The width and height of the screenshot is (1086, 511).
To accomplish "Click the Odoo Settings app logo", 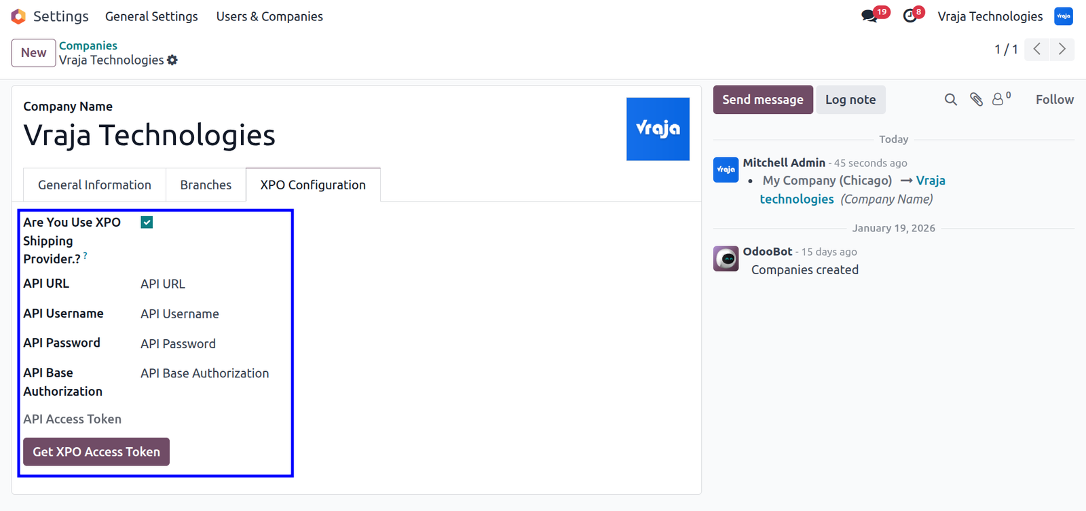I will click(x=18, y=16).
